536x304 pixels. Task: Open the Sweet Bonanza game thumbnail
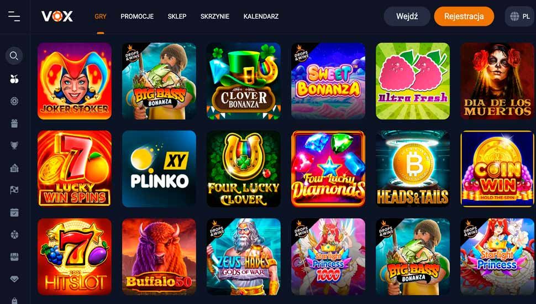328,81
